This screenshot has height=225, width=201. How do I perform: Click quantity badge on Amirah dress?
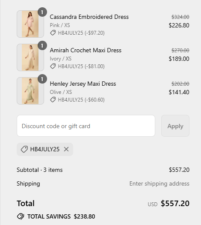click(42, 45)
